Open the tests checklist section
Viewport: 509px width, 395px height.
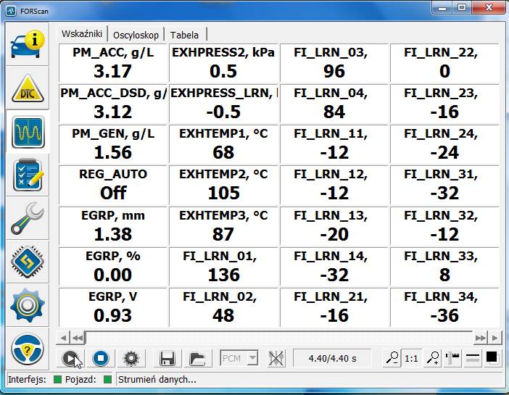click(28, 175)
